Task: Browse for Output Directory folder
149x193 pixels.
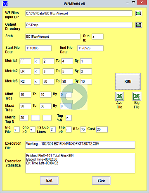Action: pyautogui.click(x=139, y=25)
